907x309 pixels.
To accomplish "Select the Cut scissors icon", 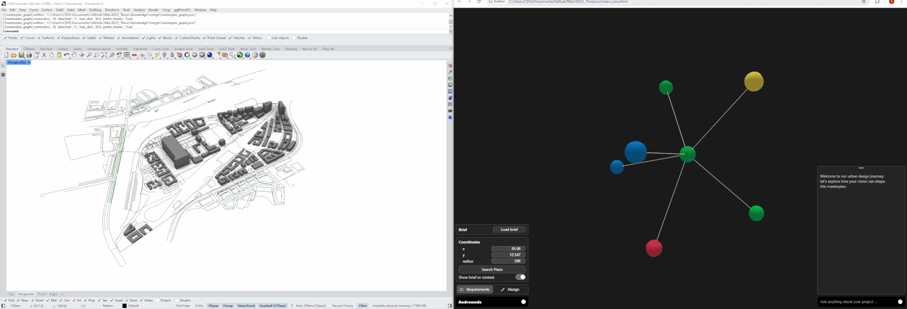I will [44, 55].
